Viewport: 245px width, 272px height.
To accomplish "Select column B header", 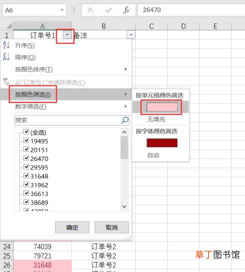I will 104,26.
